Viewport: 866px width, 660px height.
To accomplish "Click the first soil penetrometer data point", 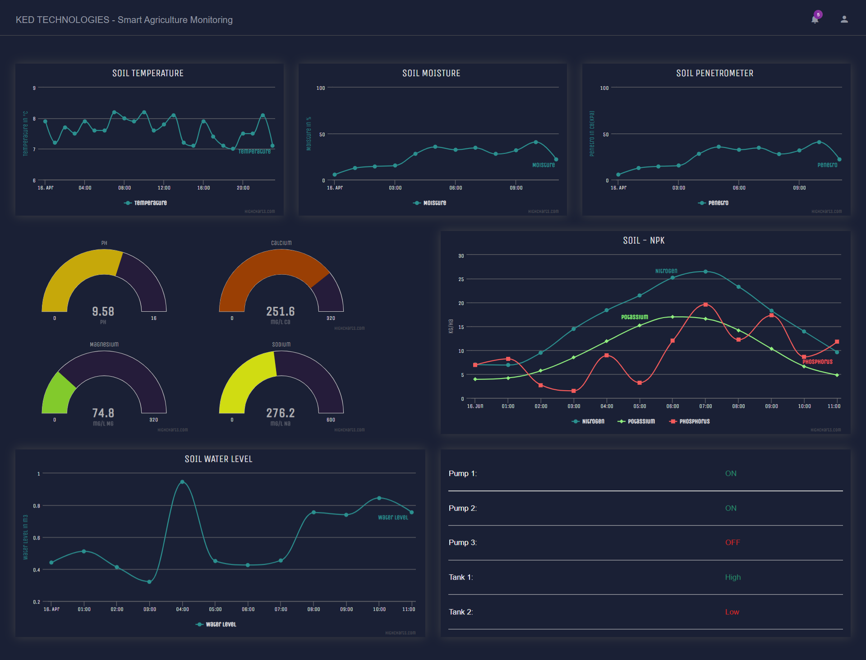I will coord(618,175).
